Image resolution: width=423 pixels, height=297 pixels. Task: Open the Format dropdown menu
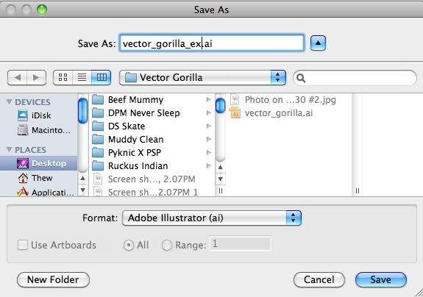(x=212, y=218)
